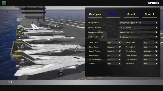Click the Shadow dropdown arrow
Image resolution: width=163 pixels, height=91 pixels.
tap(120, 63)
